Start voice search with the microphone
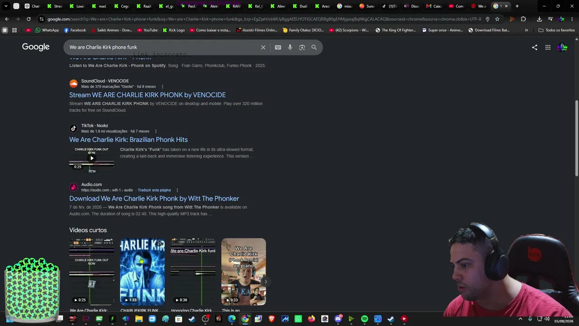The width and height of the screenshot is (579, 326). click(290, 47)
